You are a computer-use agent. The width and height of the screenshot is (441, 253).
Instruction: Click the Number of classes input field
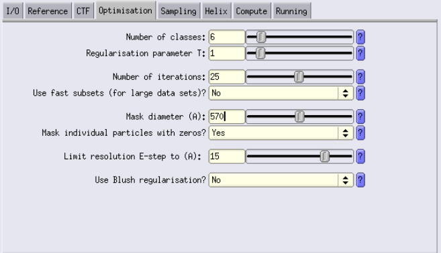(227, 37)
